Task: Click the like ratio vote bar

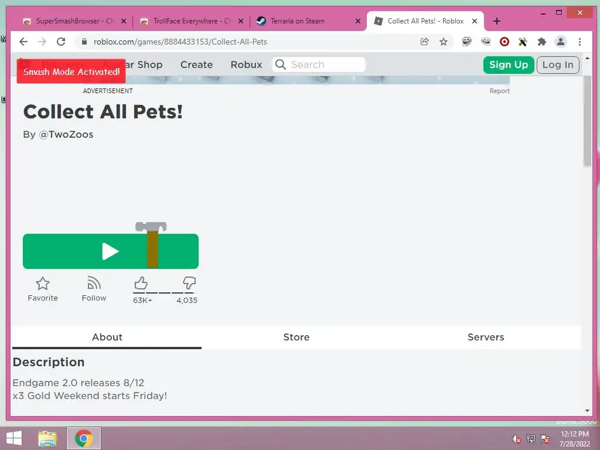Action: 165,293
